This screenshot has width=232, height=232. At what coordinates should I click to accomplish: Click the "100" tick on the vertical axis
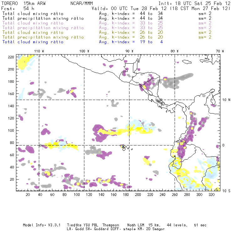[x=11, y=130]
